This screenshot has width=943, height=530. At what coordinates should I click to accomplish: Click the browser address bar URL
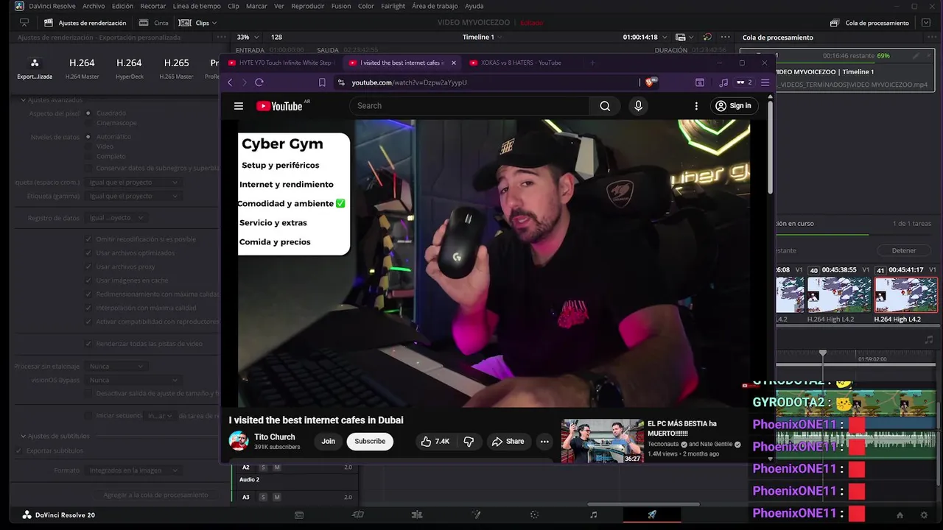pyautogui.click(x=409, y=82)
